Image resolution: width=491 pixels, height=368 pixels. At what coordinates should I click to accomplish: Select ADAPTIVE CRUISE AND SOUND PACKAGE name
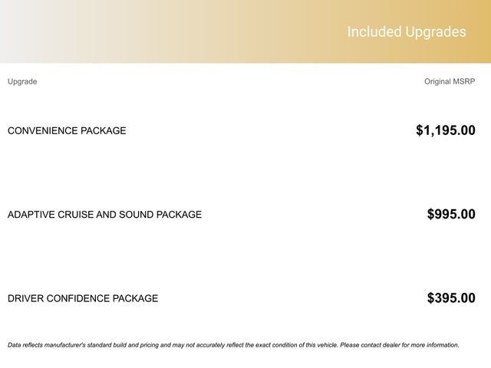click(104, 215)
